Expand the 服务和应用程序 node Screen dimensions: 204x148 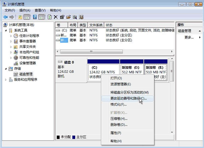[6, 80]
